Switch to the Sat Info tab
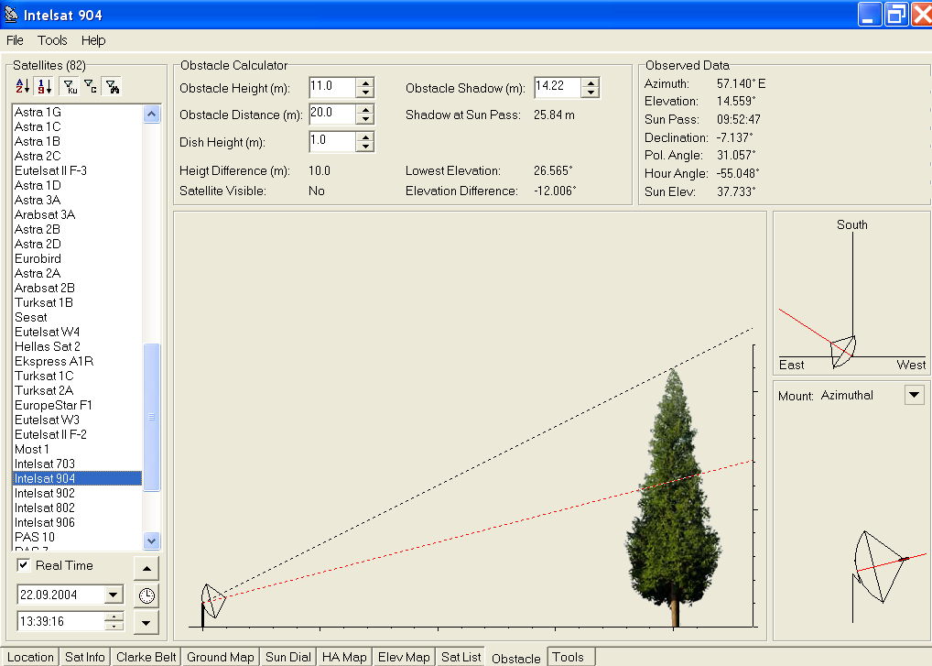 [85, 657]
